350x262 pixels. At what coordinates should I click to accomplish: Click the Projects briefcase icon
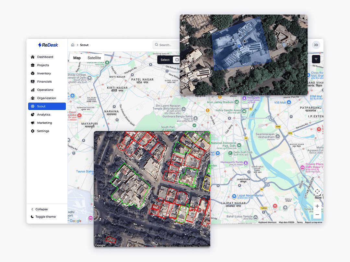click(33, 65)
